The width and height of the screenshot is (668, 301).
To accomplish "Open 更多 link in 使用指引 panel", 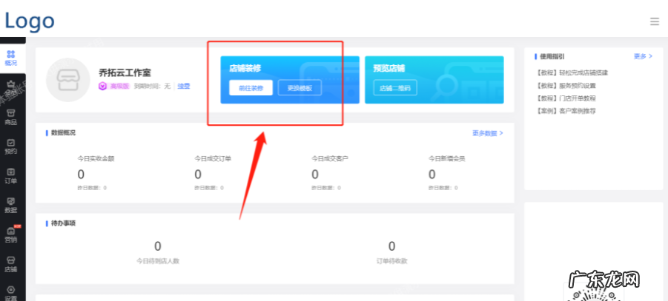I will (643, 56).
